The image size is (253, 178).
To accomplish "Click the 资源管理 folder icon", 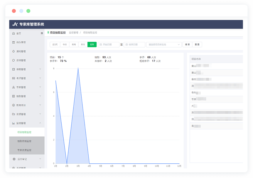I will click(x=14, y=114).
